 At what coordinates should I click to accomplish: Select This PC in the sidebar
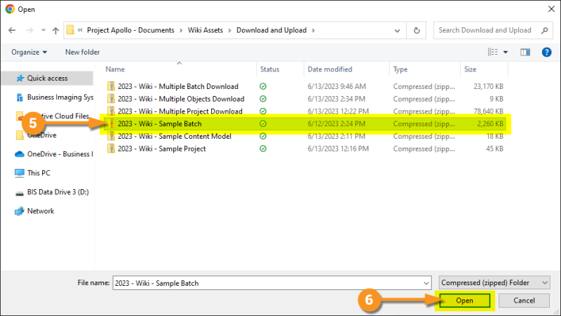point(38,173)
